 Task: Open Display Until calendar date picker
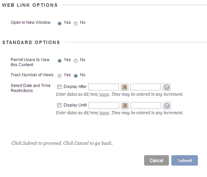click(125, 105)
